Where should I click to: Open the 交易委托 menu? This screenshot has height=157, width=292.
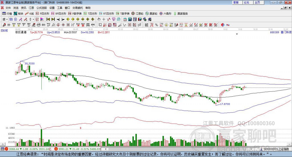[78, 8]
